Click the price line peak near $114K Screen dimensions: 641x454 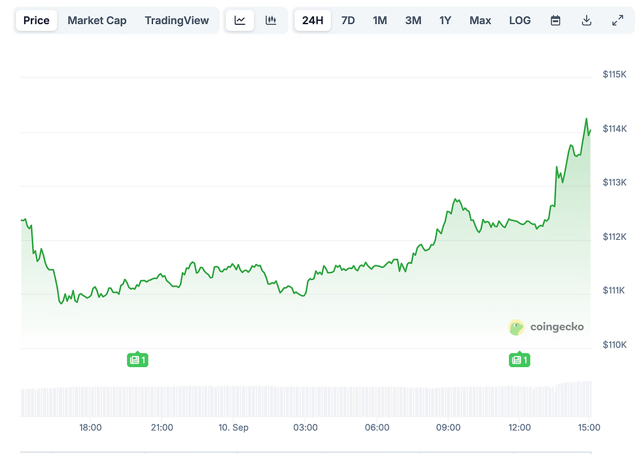[586, 120]
